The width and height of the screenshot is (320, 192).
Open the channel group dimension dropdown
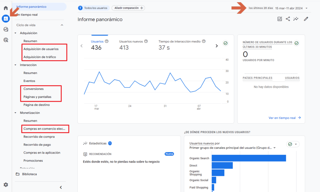click(x=274, y=148)
